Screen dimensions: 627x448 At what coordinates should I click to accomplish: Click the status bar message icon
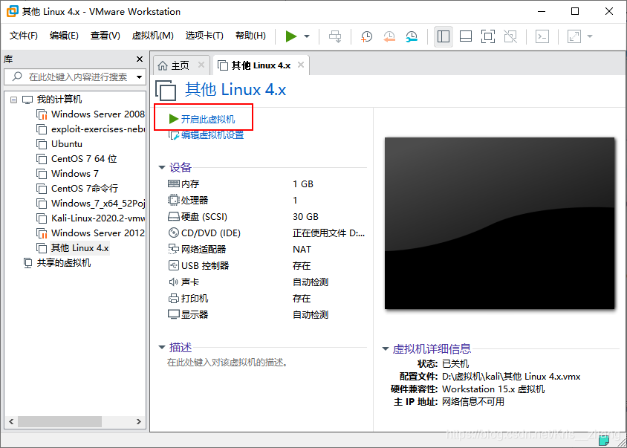(x=604, y=441)
